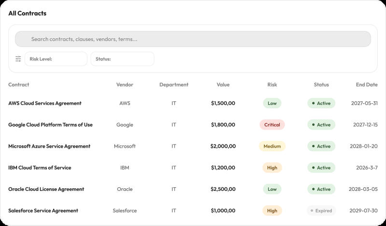Focus the Search contracts input field

[193, 39]
